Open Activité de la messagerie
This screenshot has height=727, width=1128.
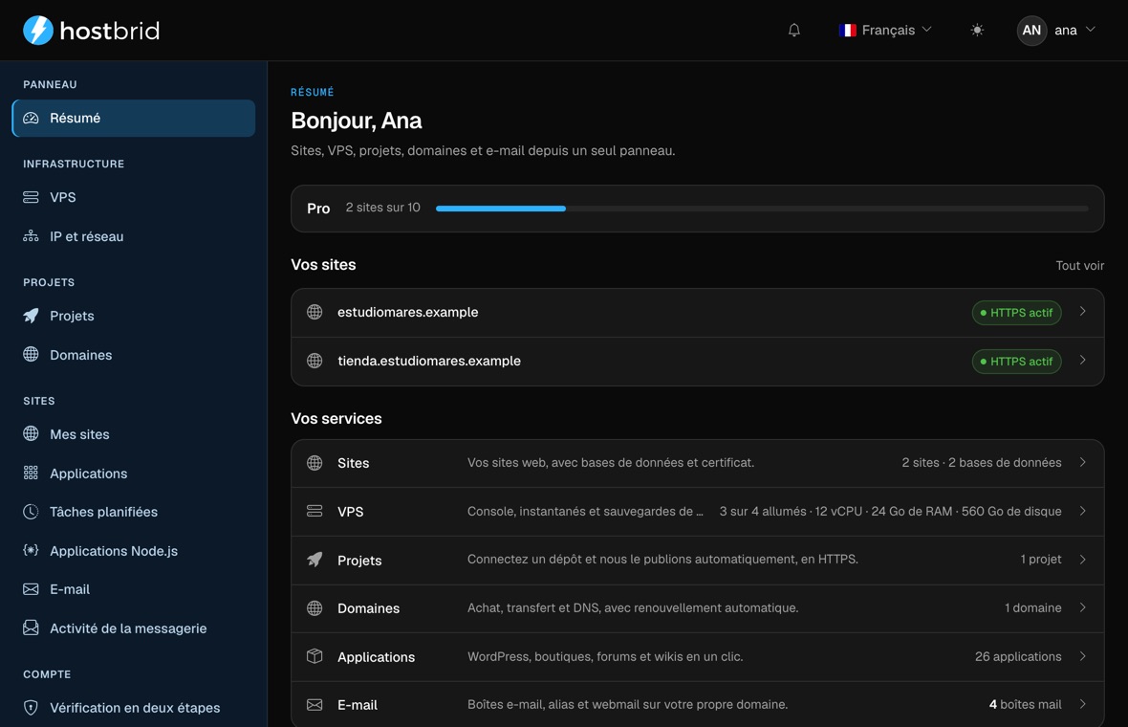pyautogui.click(x=134, y=628)
